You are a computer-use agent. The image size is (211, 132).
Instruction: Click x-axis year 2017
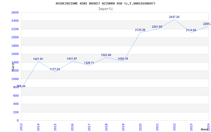(x=89, y=127)
